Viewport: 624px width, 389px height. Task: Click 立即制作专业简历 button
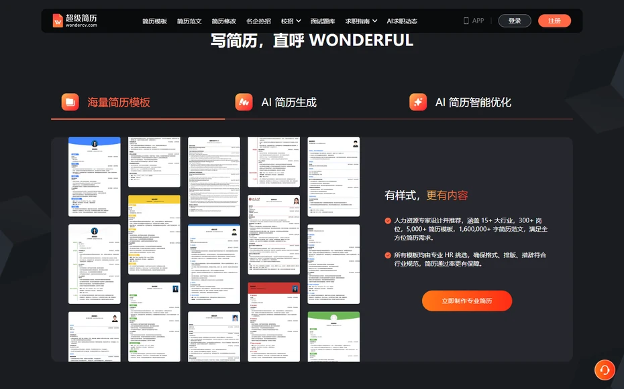[467, 301]
